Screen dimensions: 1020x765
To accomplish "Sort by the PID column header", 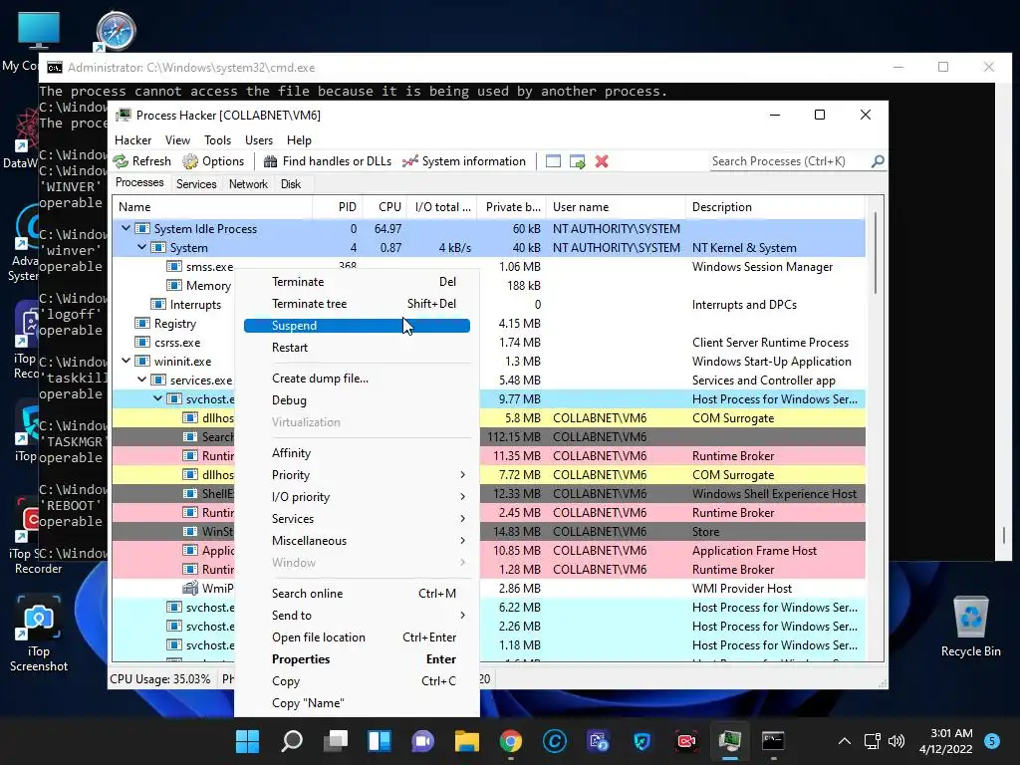I will point(338,207).
